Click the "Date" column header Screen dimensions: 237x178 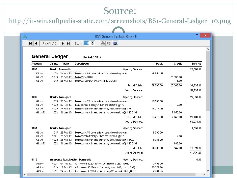tap(66, 64)
